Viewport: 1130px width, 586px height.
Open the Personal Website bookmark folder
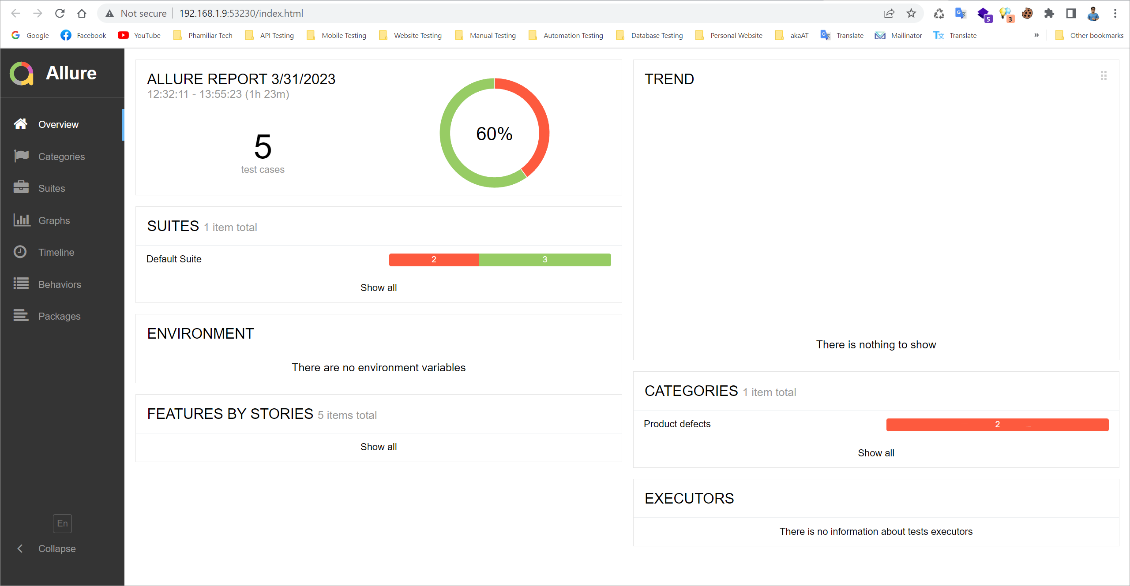coord(729,35)
